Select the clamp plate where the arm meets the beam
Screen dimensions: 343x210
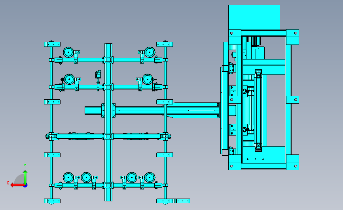coord(108,110)
